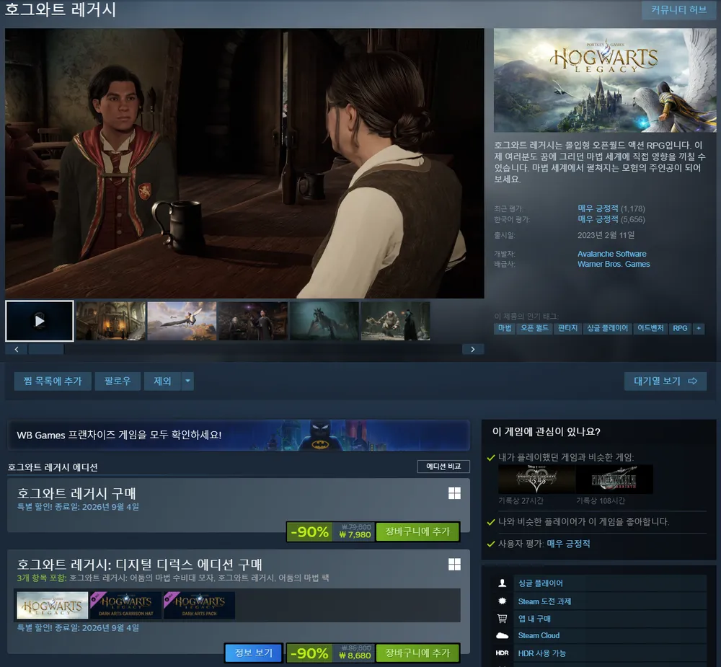
Task: Click the 커뮤니티 허브 button
Action: (x=678, y=9)
